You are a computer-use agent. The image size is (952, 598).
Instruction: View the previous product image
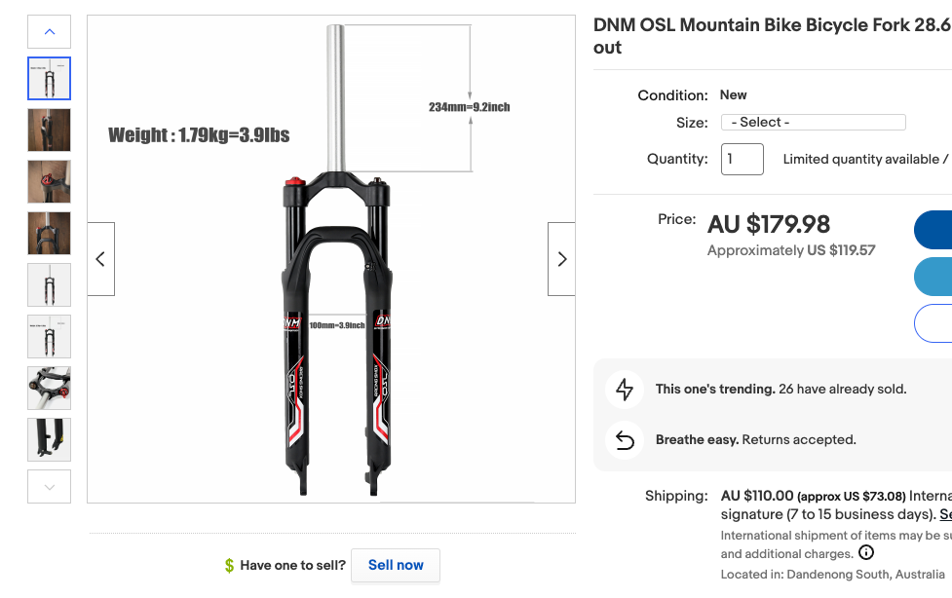(x=100, y=258)
